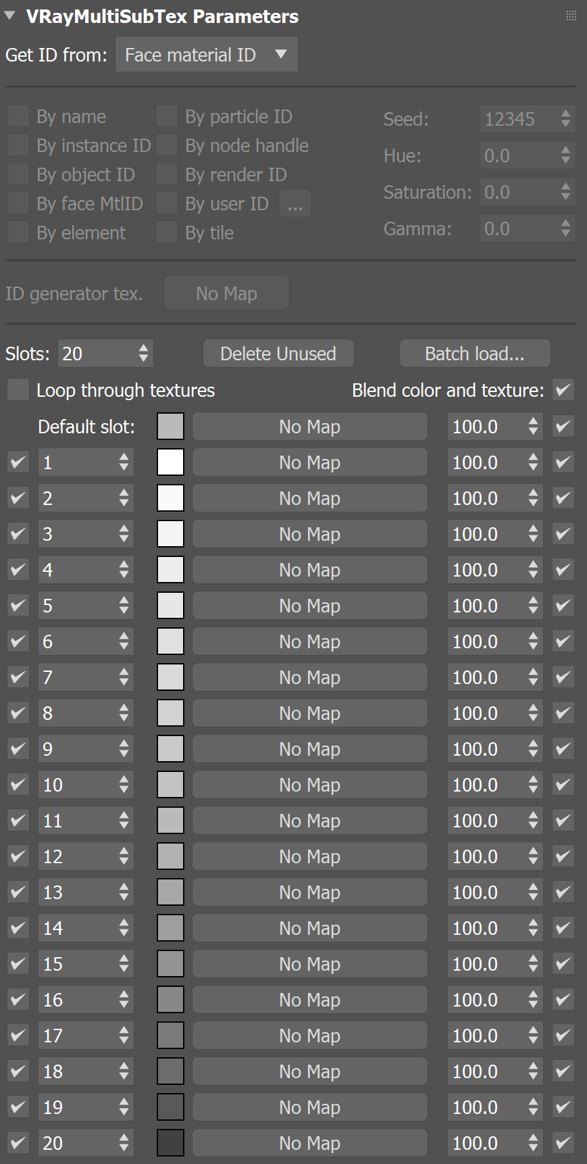Click No Map for slot 20
The height and width of the screenshot is (1164, 587).
click(x=309, y=1142)
